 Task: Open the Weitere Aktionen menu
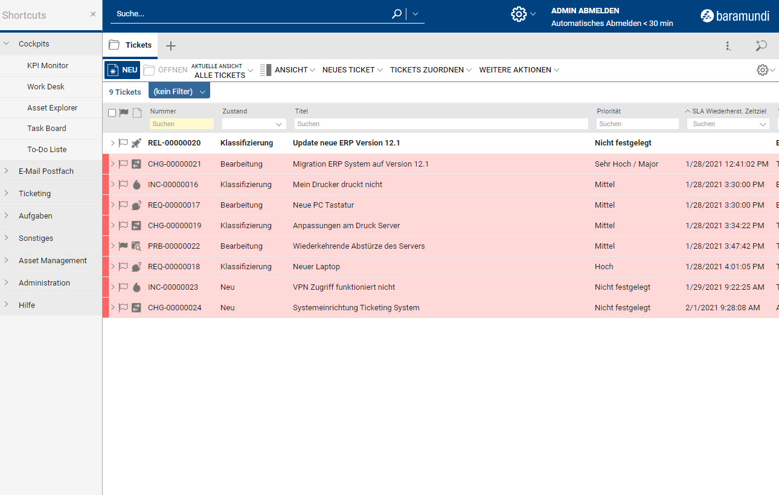tap(519, 70)
